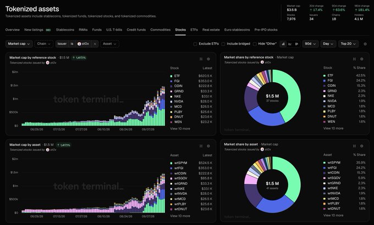Click the Funds tab
374x225 pixels.
tap(97, 30)
